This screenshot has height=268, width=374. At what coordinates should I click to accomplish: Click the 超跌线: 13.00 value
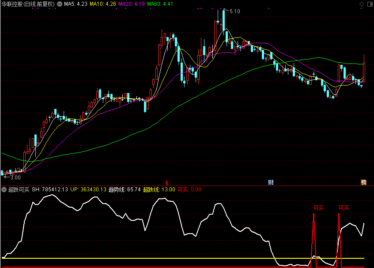coord(159,190)
